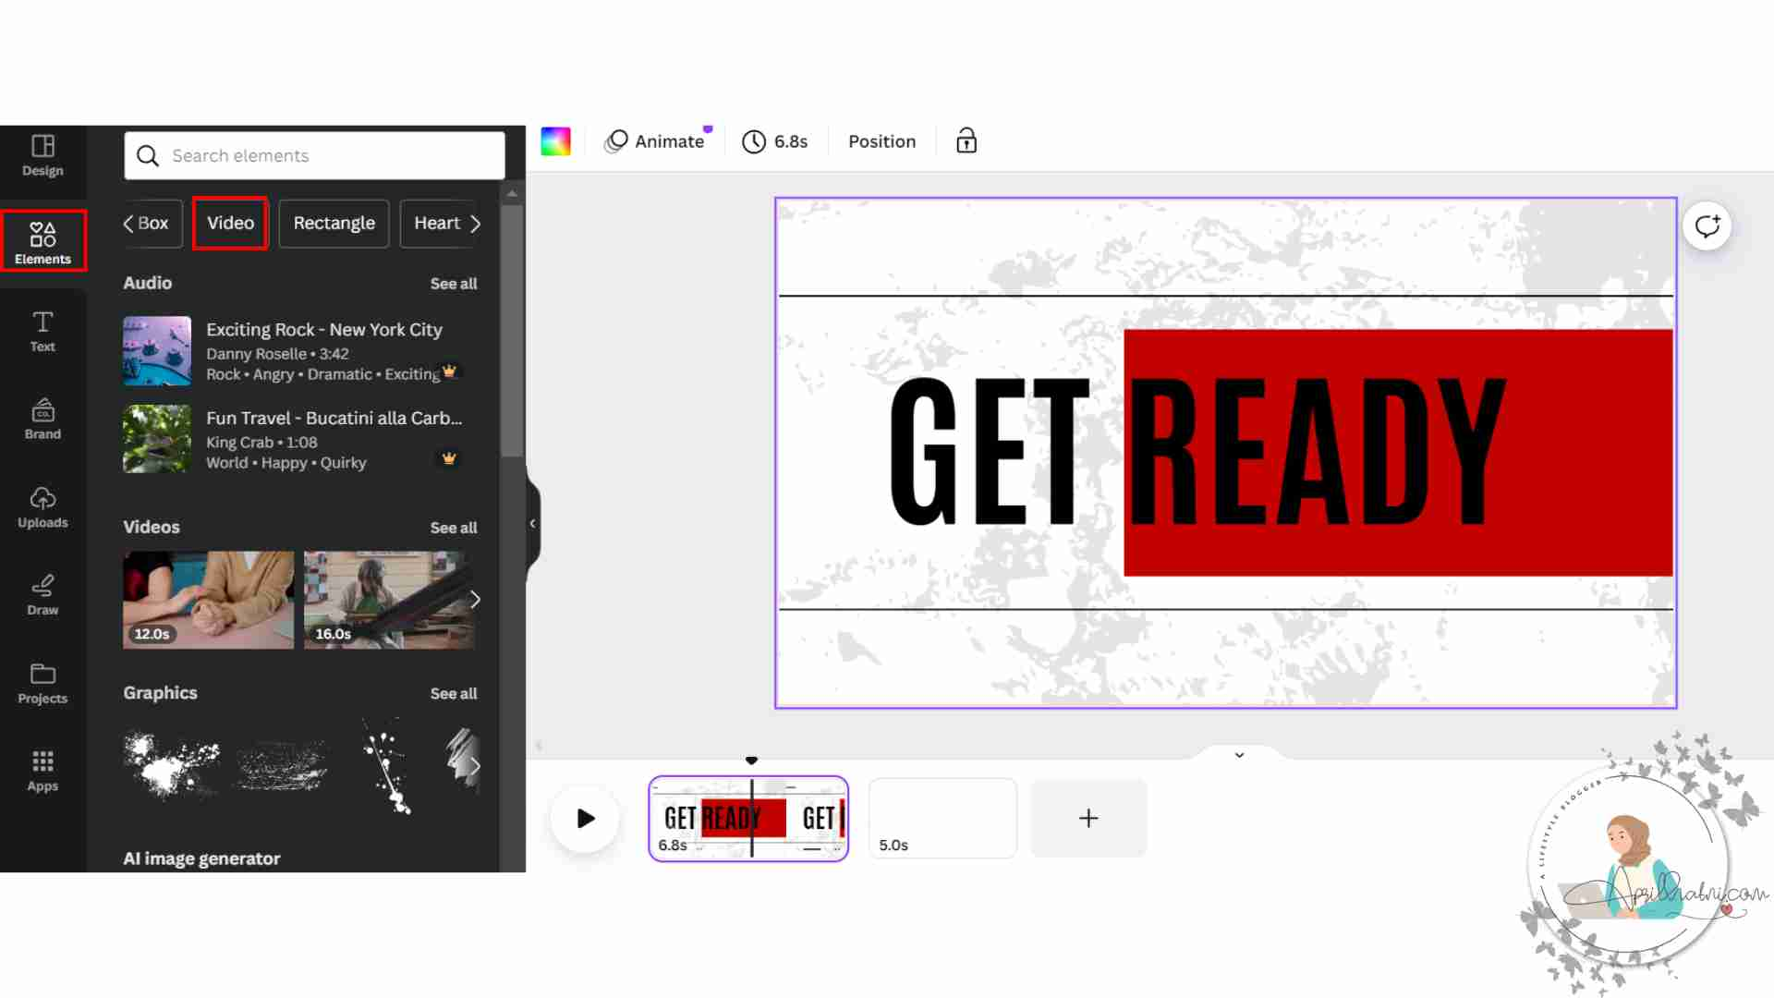Click See all under Videos section

pyautogui.click(x=454, y=527)
